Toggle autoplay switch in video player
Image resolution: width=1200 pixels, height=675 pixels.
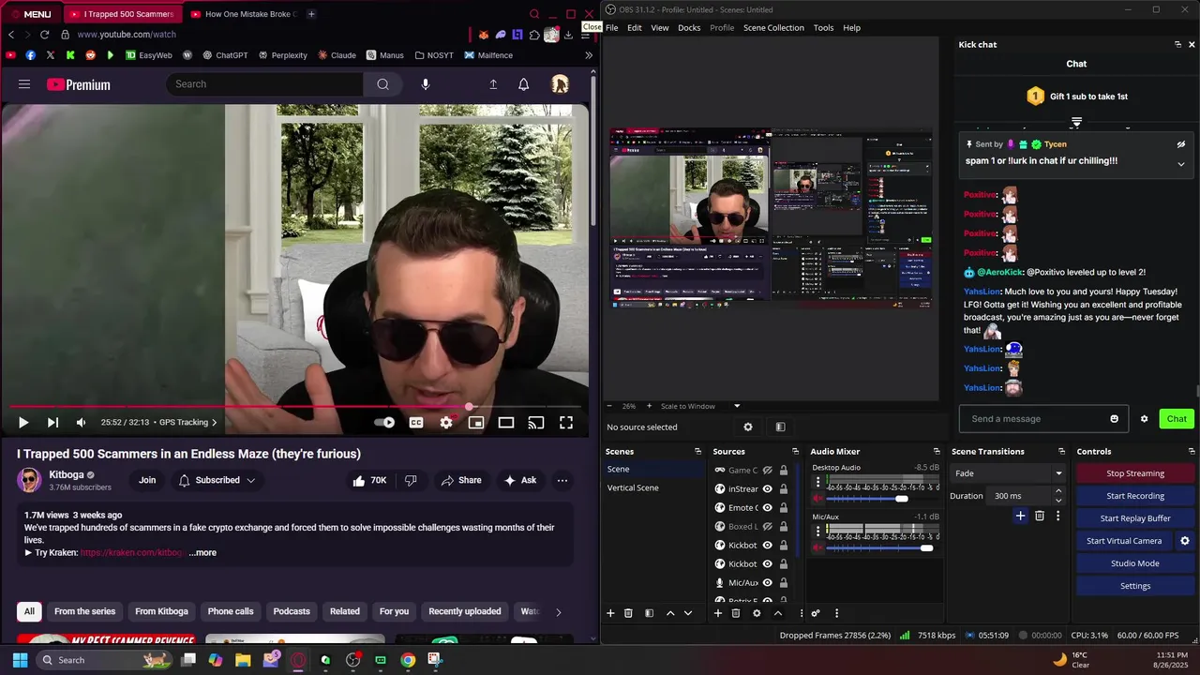(385, 423)
